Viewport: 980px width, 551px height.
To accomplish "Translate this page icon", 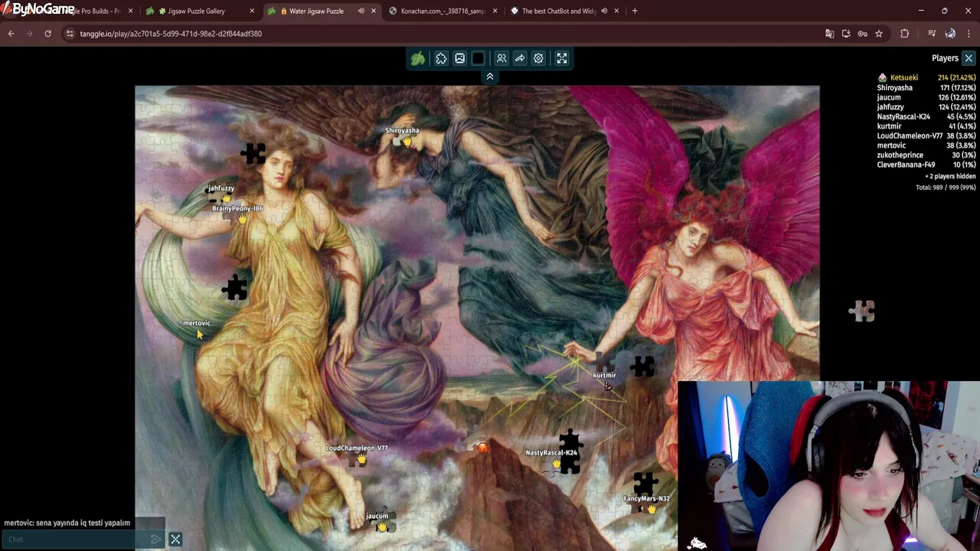I will (829, 34).
